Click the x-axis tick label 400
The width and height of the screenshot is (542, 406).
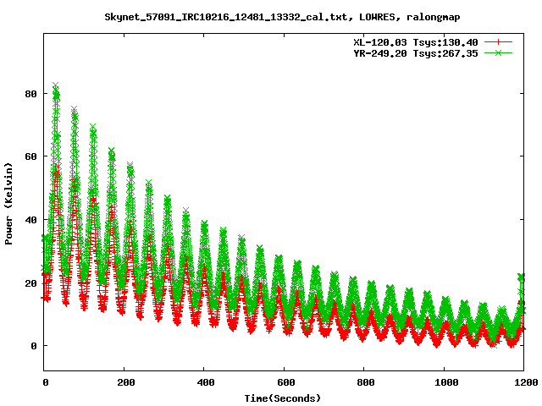[x=206, y=382]
